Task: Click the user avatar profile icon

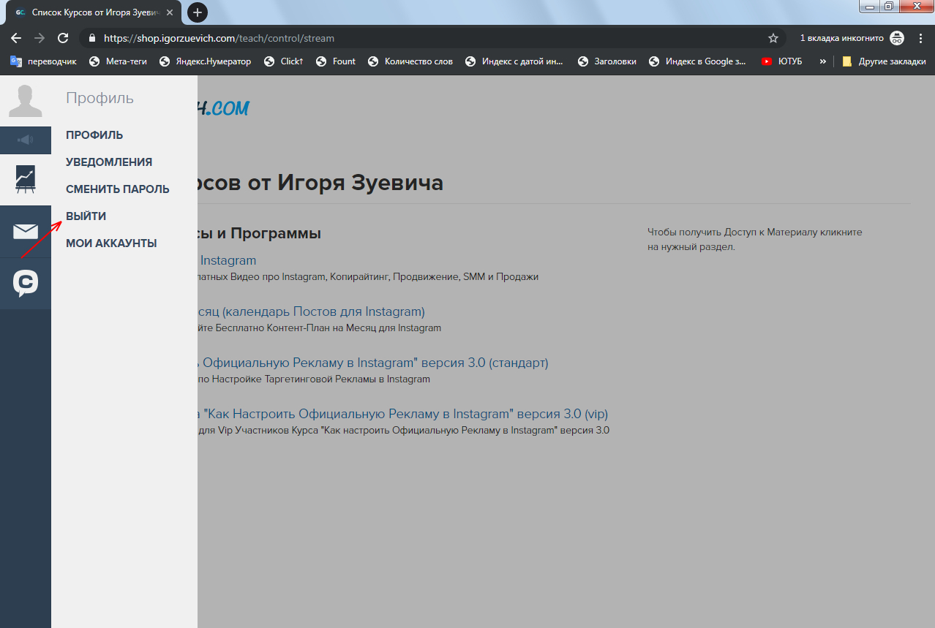Action: coord(26,100)
